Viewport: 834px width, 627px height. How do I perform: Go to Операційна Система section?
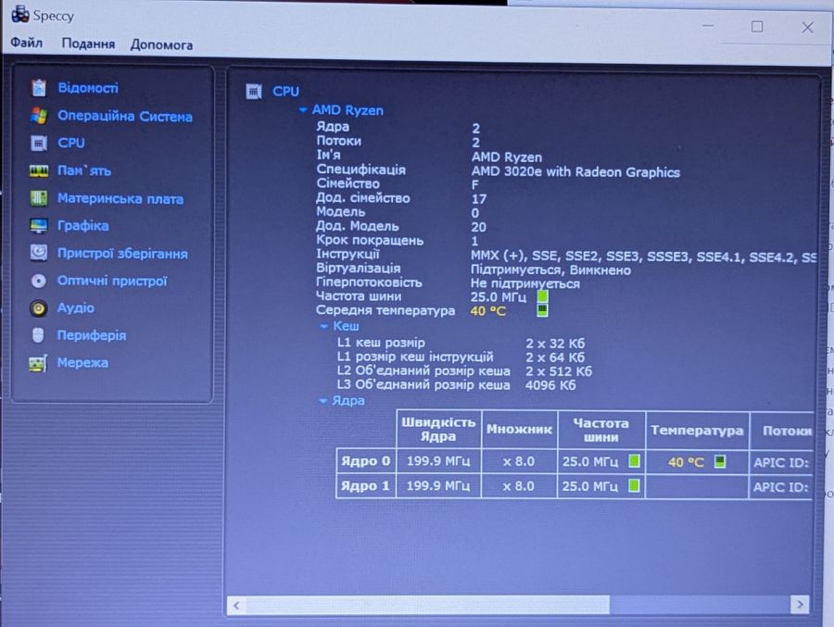click(x=124, y=116)
